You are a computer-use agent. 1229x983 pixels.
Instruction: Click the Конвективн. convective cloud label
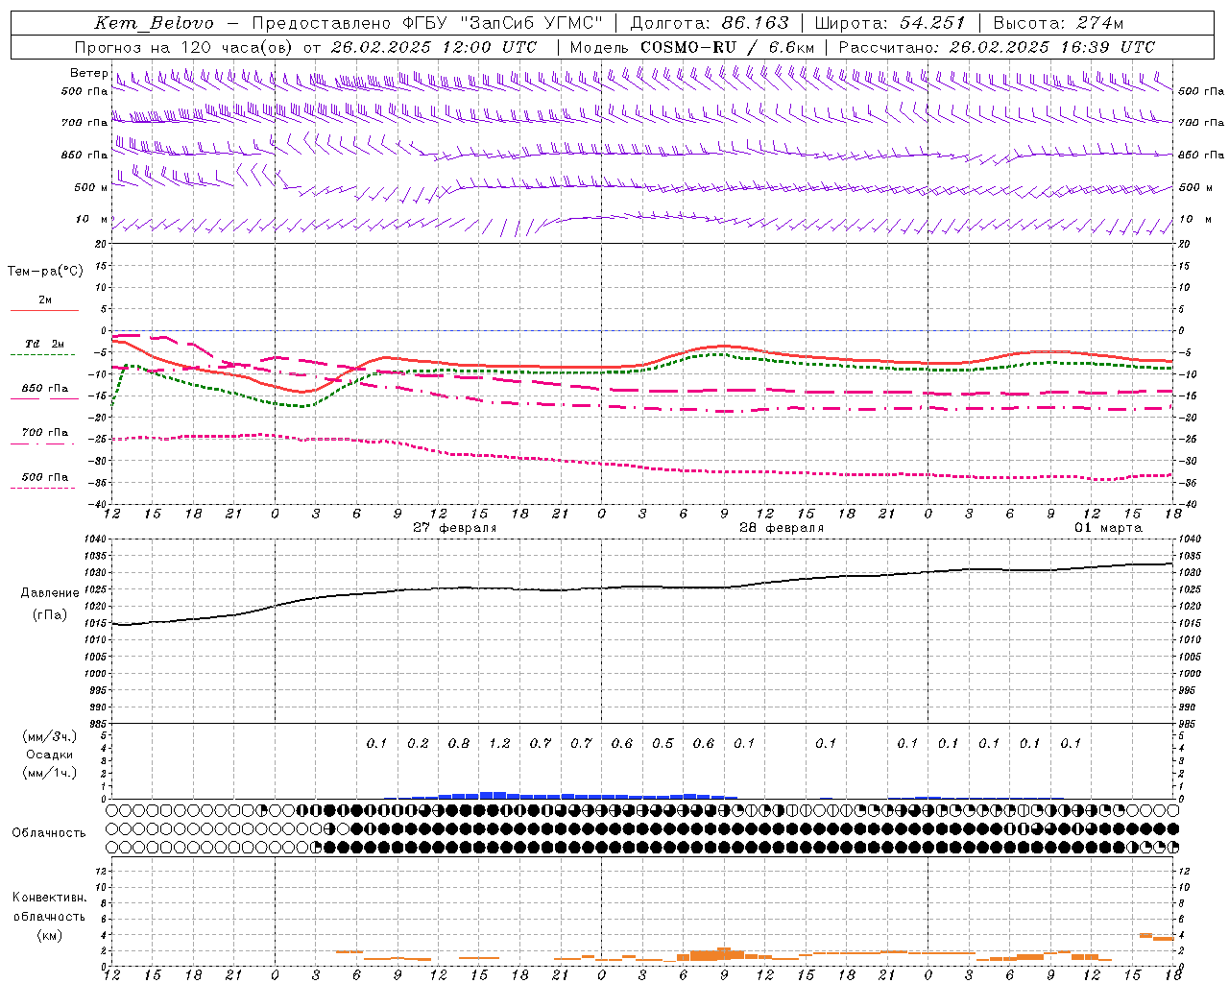pyautogui.click(x=49, y=898)
